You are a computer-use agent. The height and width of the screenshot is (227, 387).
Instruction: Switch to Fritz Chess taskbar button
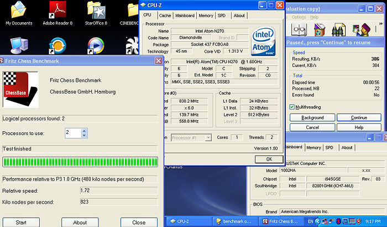pos(281,221)
